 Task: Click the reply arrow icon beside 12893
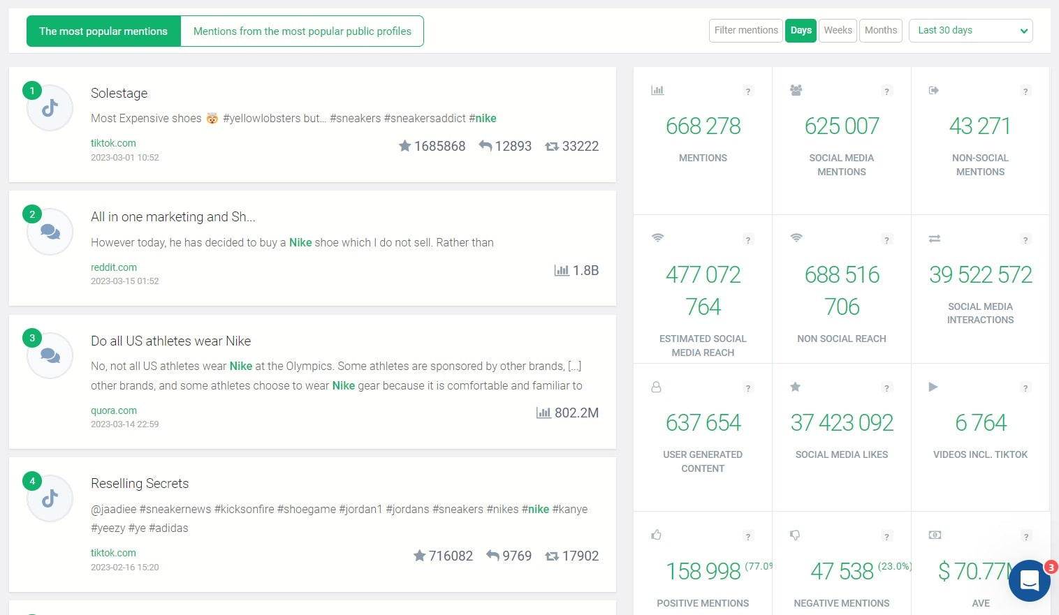point(485,146)
